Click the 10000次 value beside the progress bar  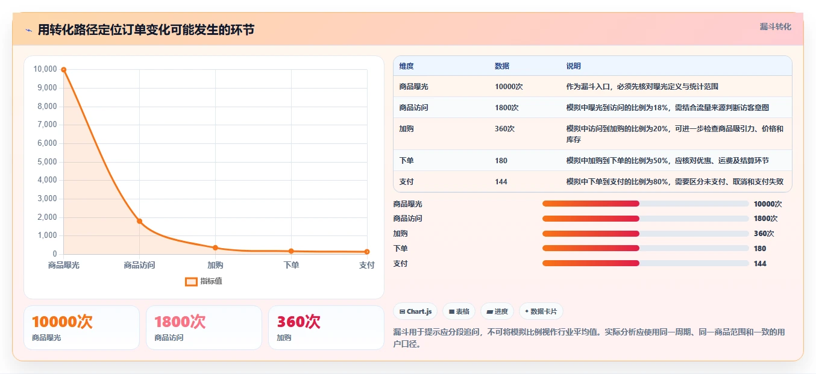[x=768, y=204]
